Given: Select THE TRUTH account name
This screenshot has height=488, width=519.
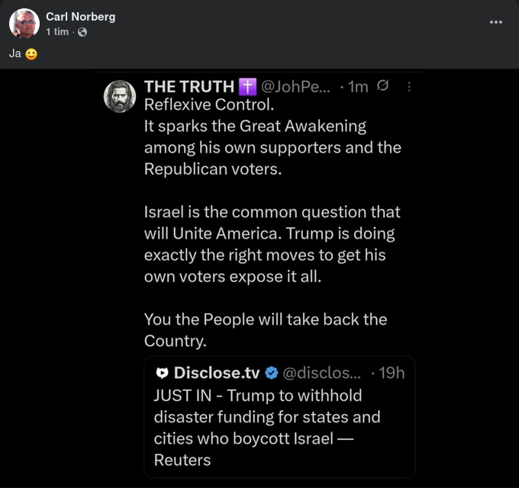Looking at the screenshot, I should [189, 87].
